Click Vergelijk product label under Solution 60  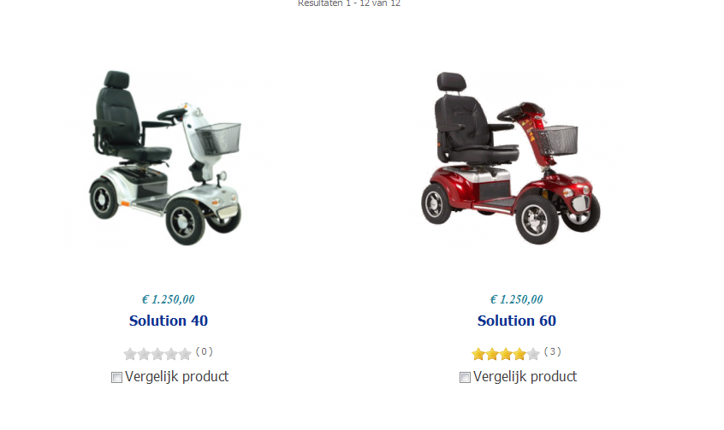525,376
